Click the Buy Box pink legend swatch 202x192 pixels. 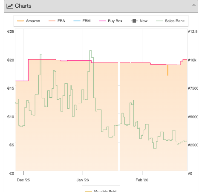(x=102, y=21)
